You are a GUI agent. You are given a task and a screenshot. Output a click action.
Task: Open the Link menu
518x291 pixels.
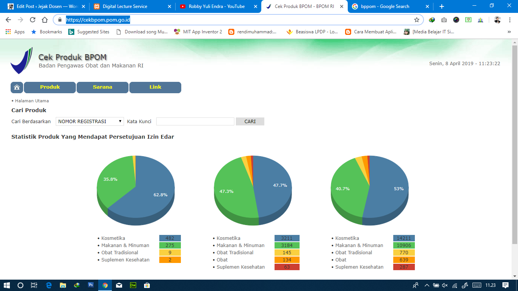(x=155, y=87)
